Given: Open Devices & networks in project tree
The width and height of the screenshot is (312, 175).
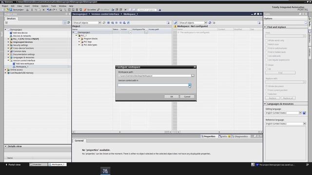Looking at the screenshot, I should 22,36.
